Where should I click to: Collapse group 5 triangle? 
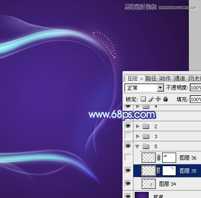click(x=137, y=147)
